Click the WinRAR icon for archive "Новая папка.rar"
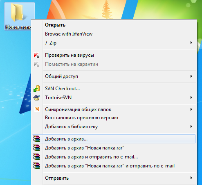The height and width of the screenshot is (185, 202). pos(36,148)
